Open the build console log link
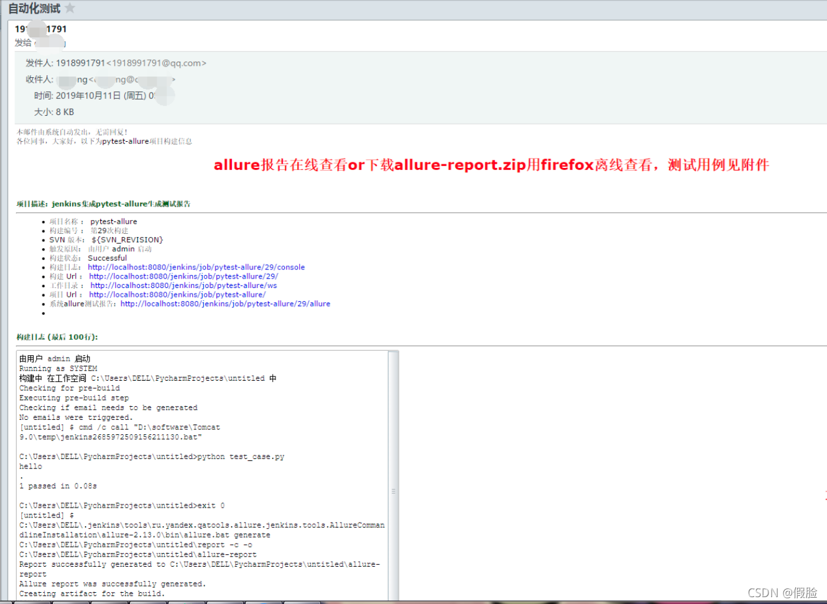827x604 pixels. click(x=196, y=267)
